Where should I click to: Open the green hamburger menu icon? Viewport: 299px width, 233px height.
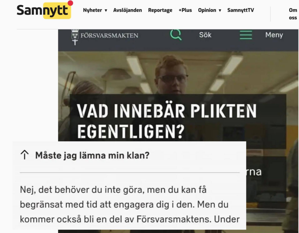click(246, 35)
